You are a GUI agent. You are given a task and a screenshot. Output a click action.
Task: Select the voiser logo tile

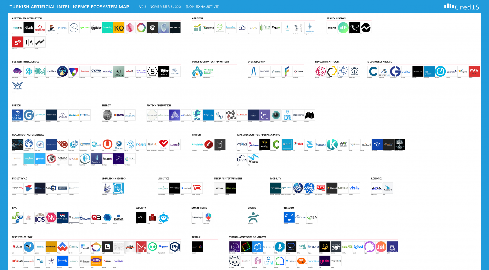[x=119, y=261]
